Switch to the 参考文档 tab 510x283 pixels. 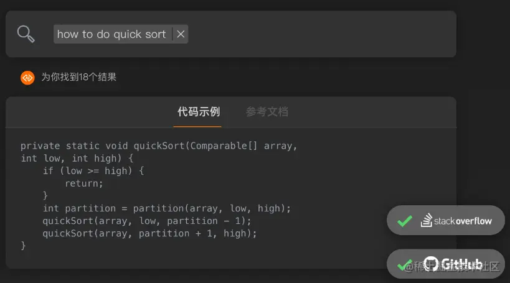coord(267,112)
